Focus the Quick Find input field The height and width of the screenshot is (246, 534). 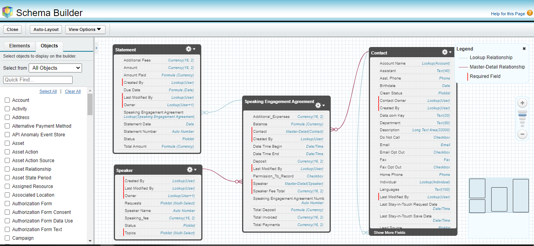[x=38, y=80]
